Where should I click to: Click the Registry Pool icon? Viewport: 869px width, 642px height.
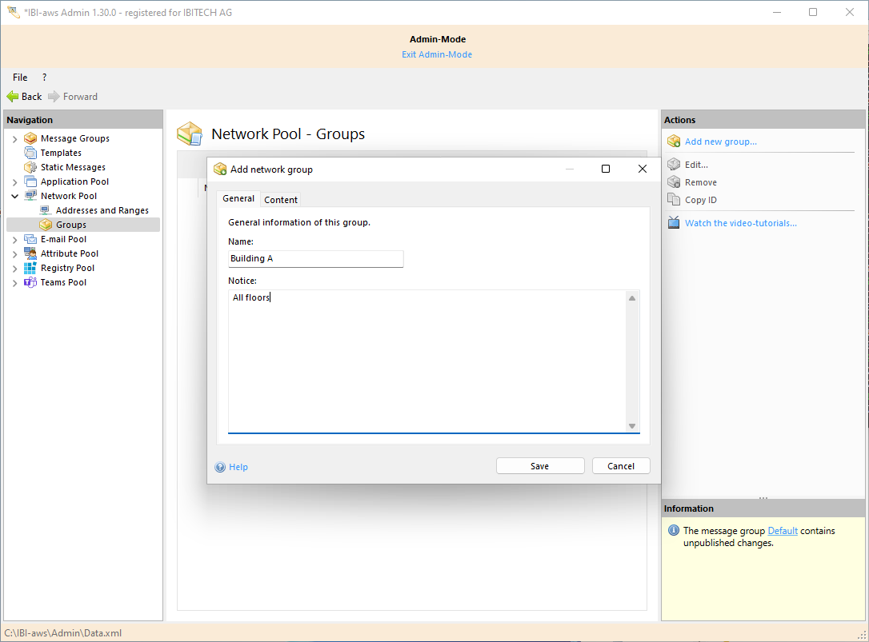[x=30, y=268]
